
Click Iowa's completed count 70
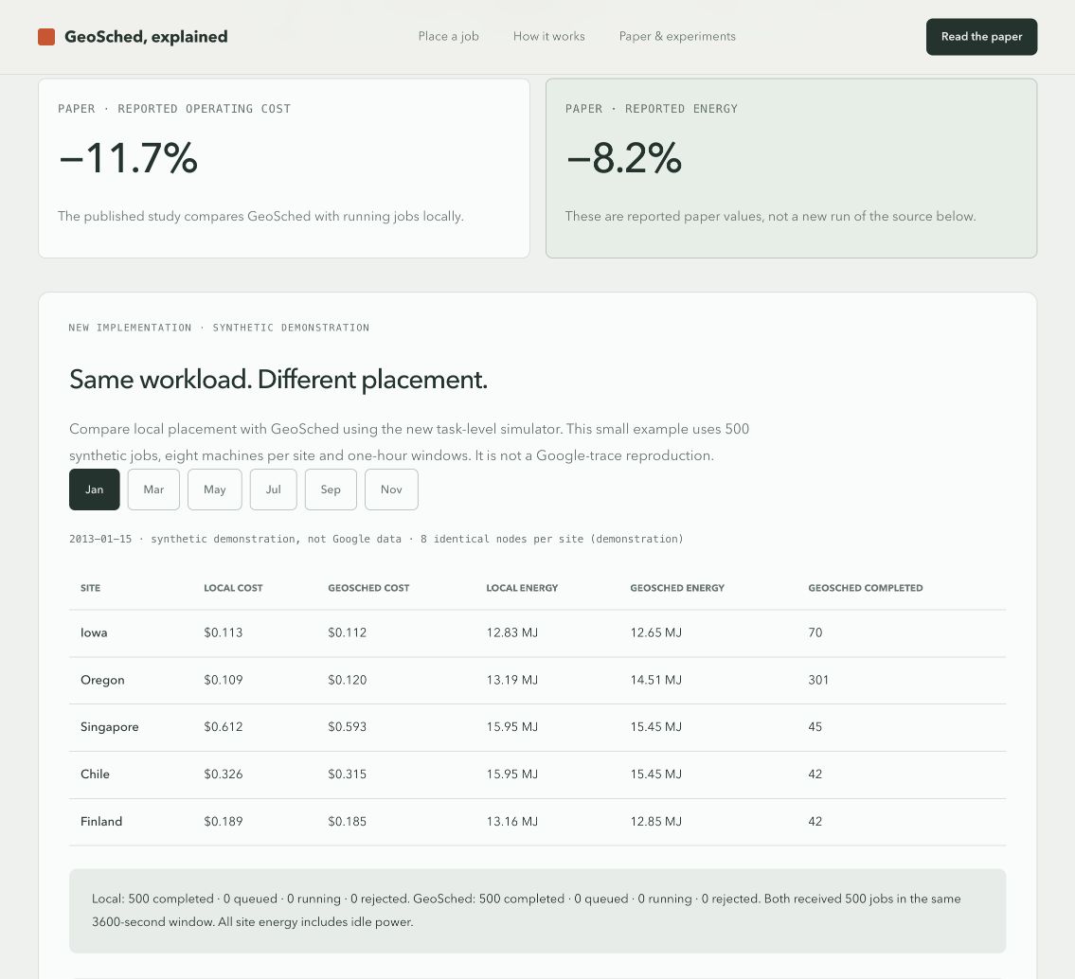point(815,632)
